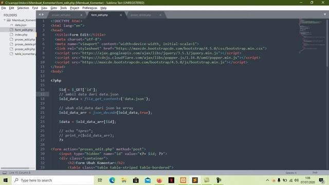
Task: Open form_edit.php in the sidebar
Action: click(24, 30)
